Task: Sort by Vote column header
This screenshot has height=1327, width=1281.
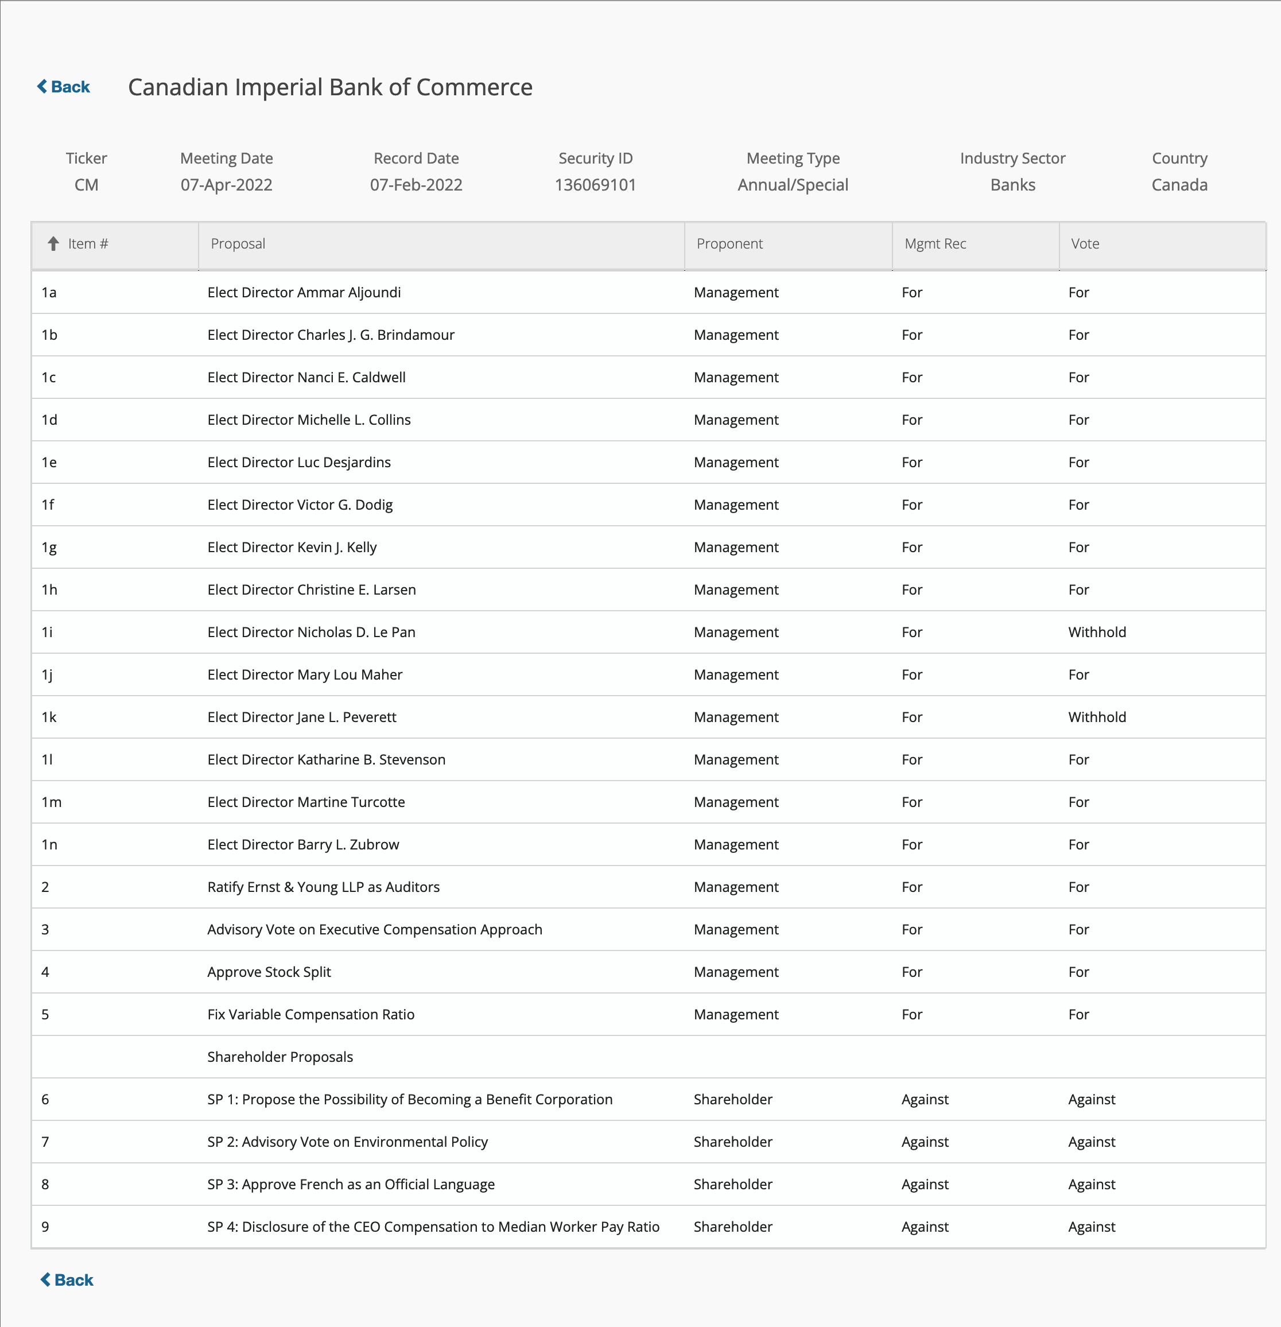Action: click(1085, 244)
